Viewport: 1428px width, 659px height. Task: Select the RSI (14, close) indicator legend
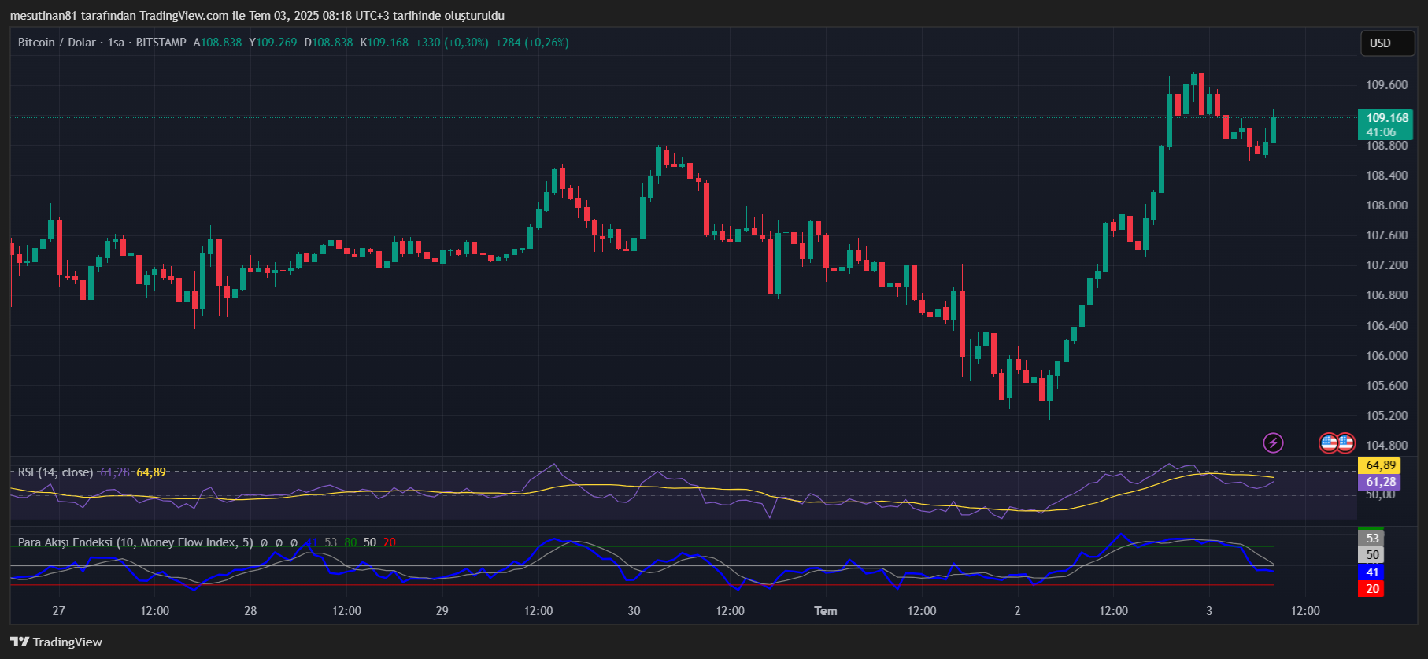pos(55,472)
